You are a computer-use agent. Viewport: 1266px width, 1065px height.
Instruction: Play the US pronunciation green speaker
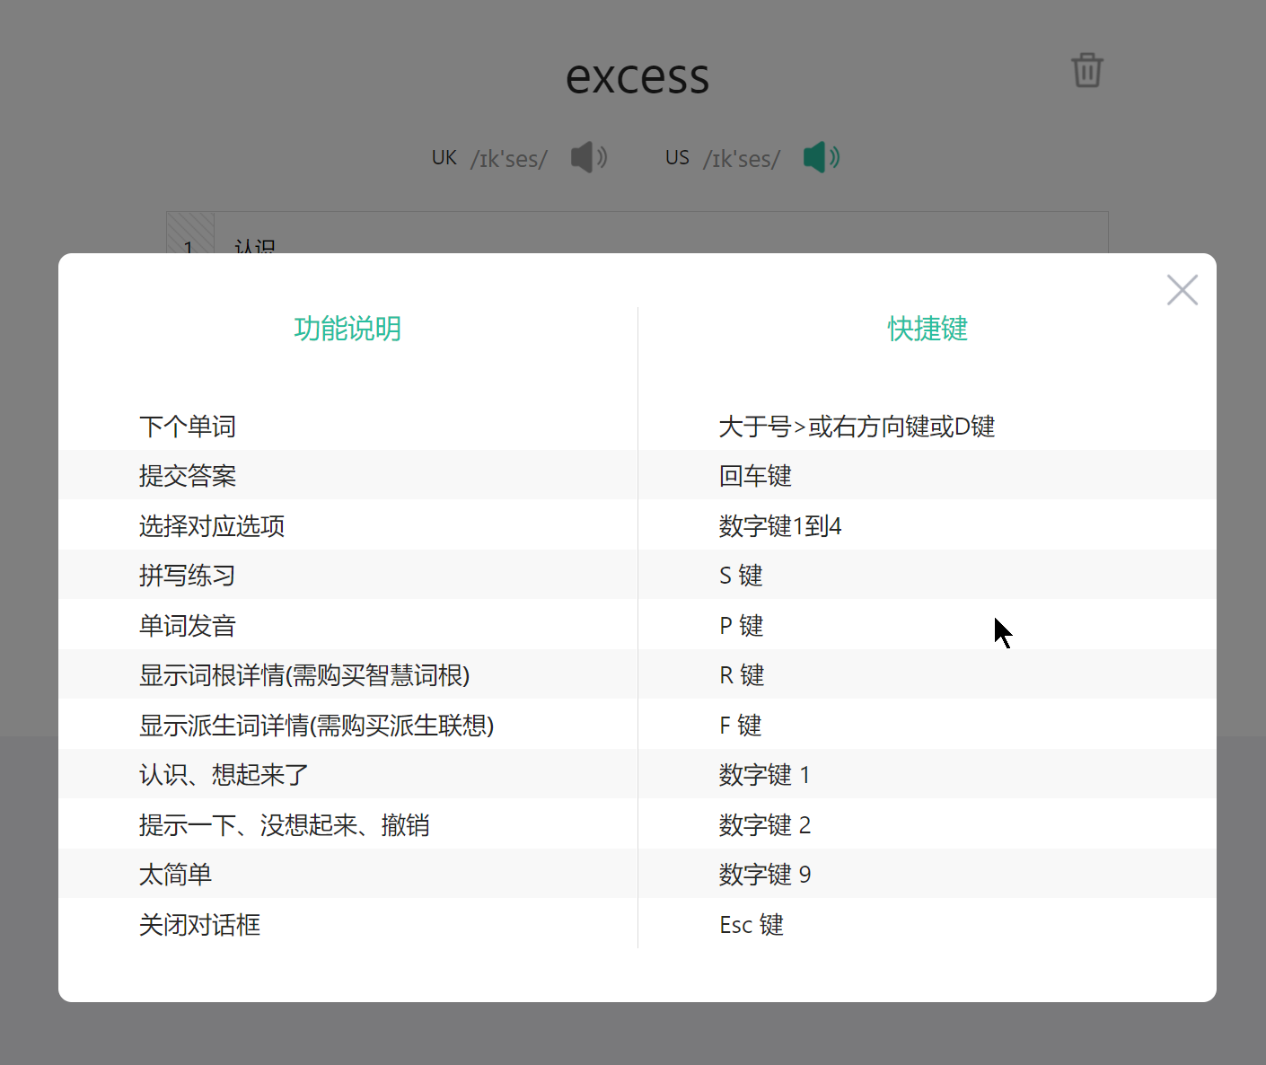[x=821, y=157]
